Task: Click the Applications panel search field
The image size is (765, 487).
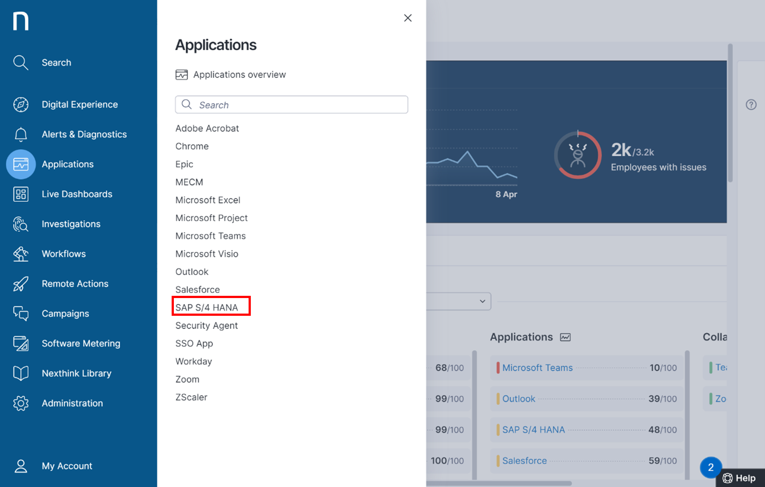Action: coord(291,105)
